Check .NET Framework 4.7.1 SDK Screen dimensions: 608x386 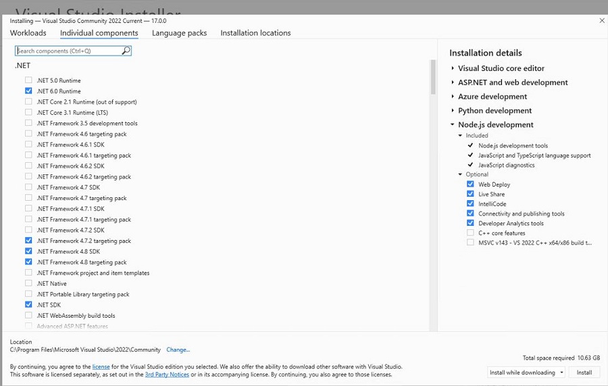point(28,208)
